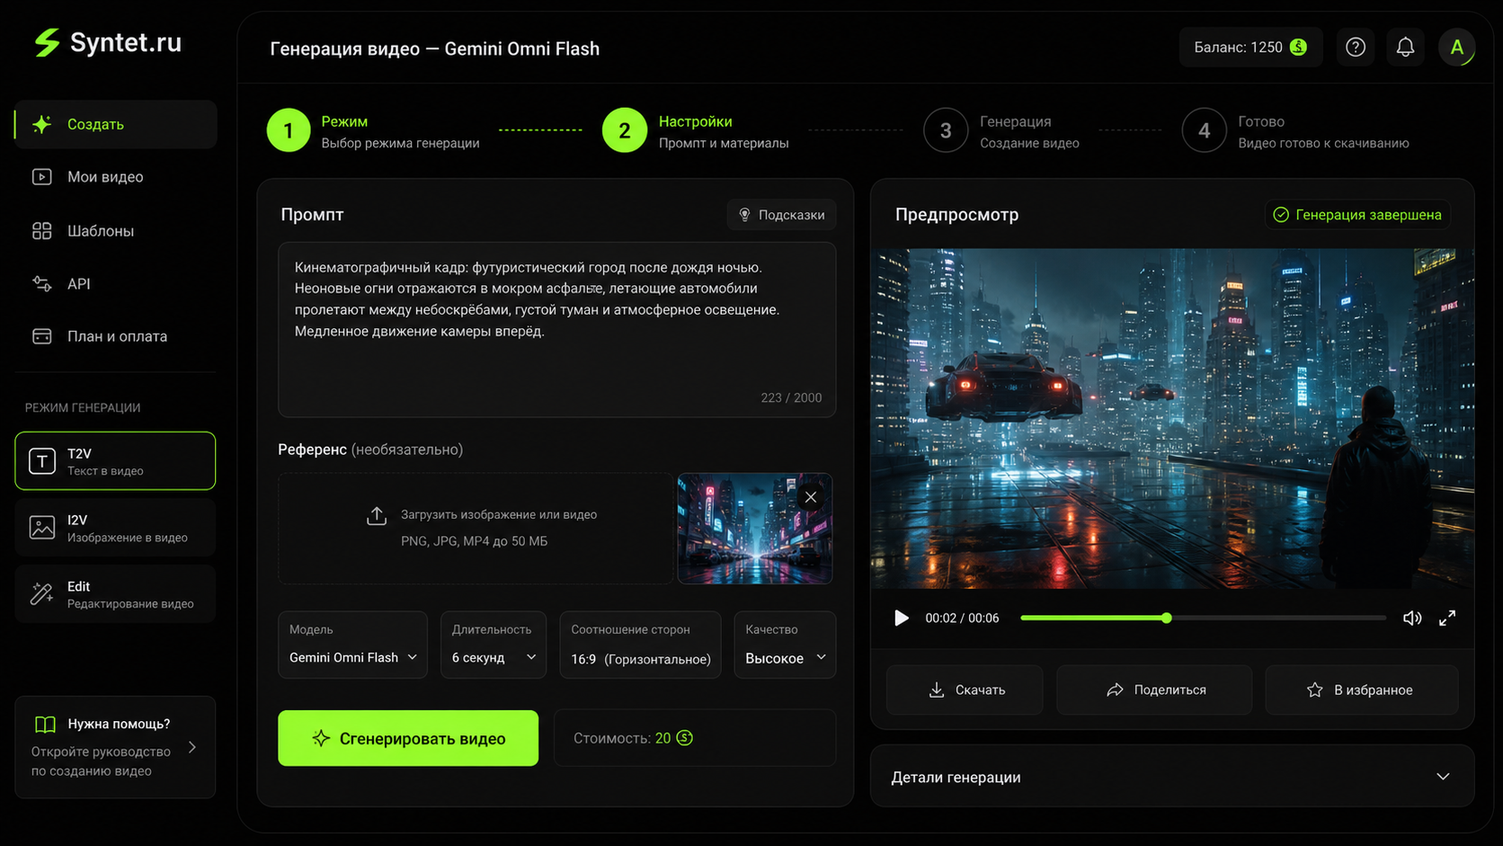1503x846 pixels.
Task: Click the star icon in В избранное
Action: pyautogui.click(x=1314, y=690)
